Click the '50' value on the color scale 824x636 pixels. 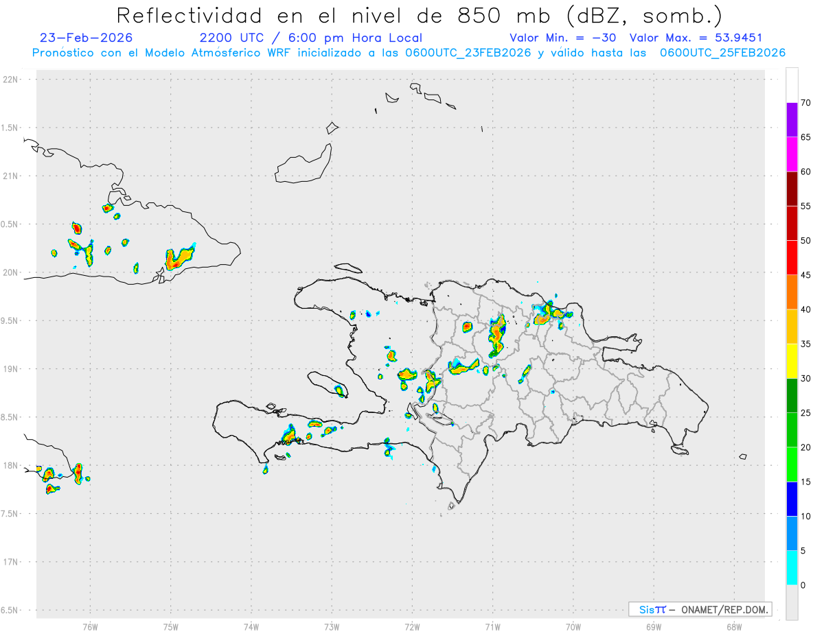[805, 241]
